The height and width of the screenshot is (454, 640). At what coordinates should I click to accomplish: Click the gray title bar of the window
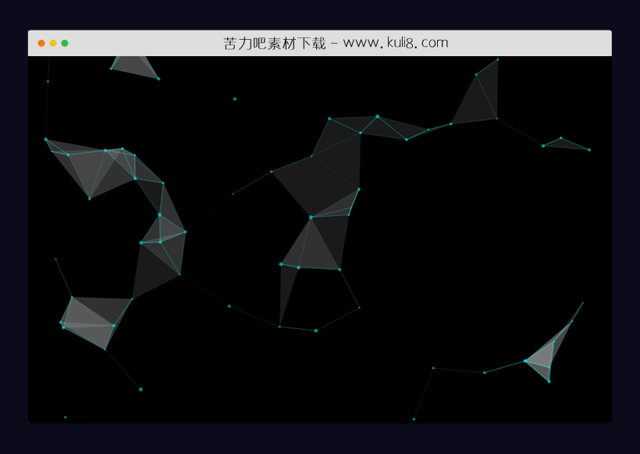[507, 42]
